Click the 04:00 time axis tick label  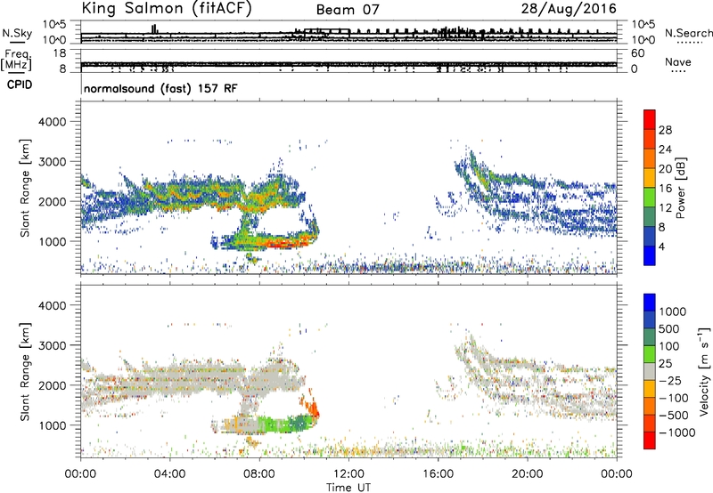pos(169,474)
